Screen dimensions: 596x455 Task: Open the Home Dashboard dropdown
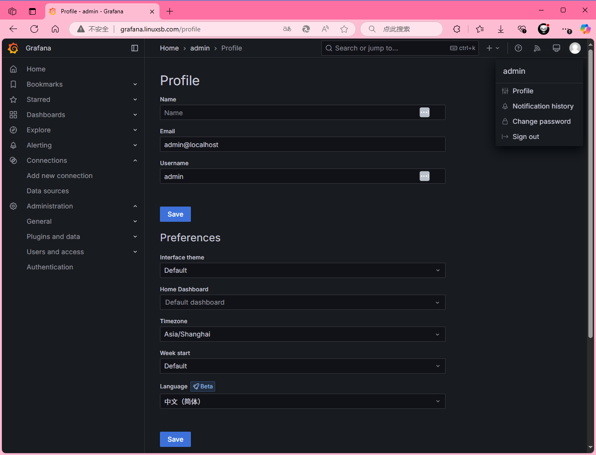(303, 302)
